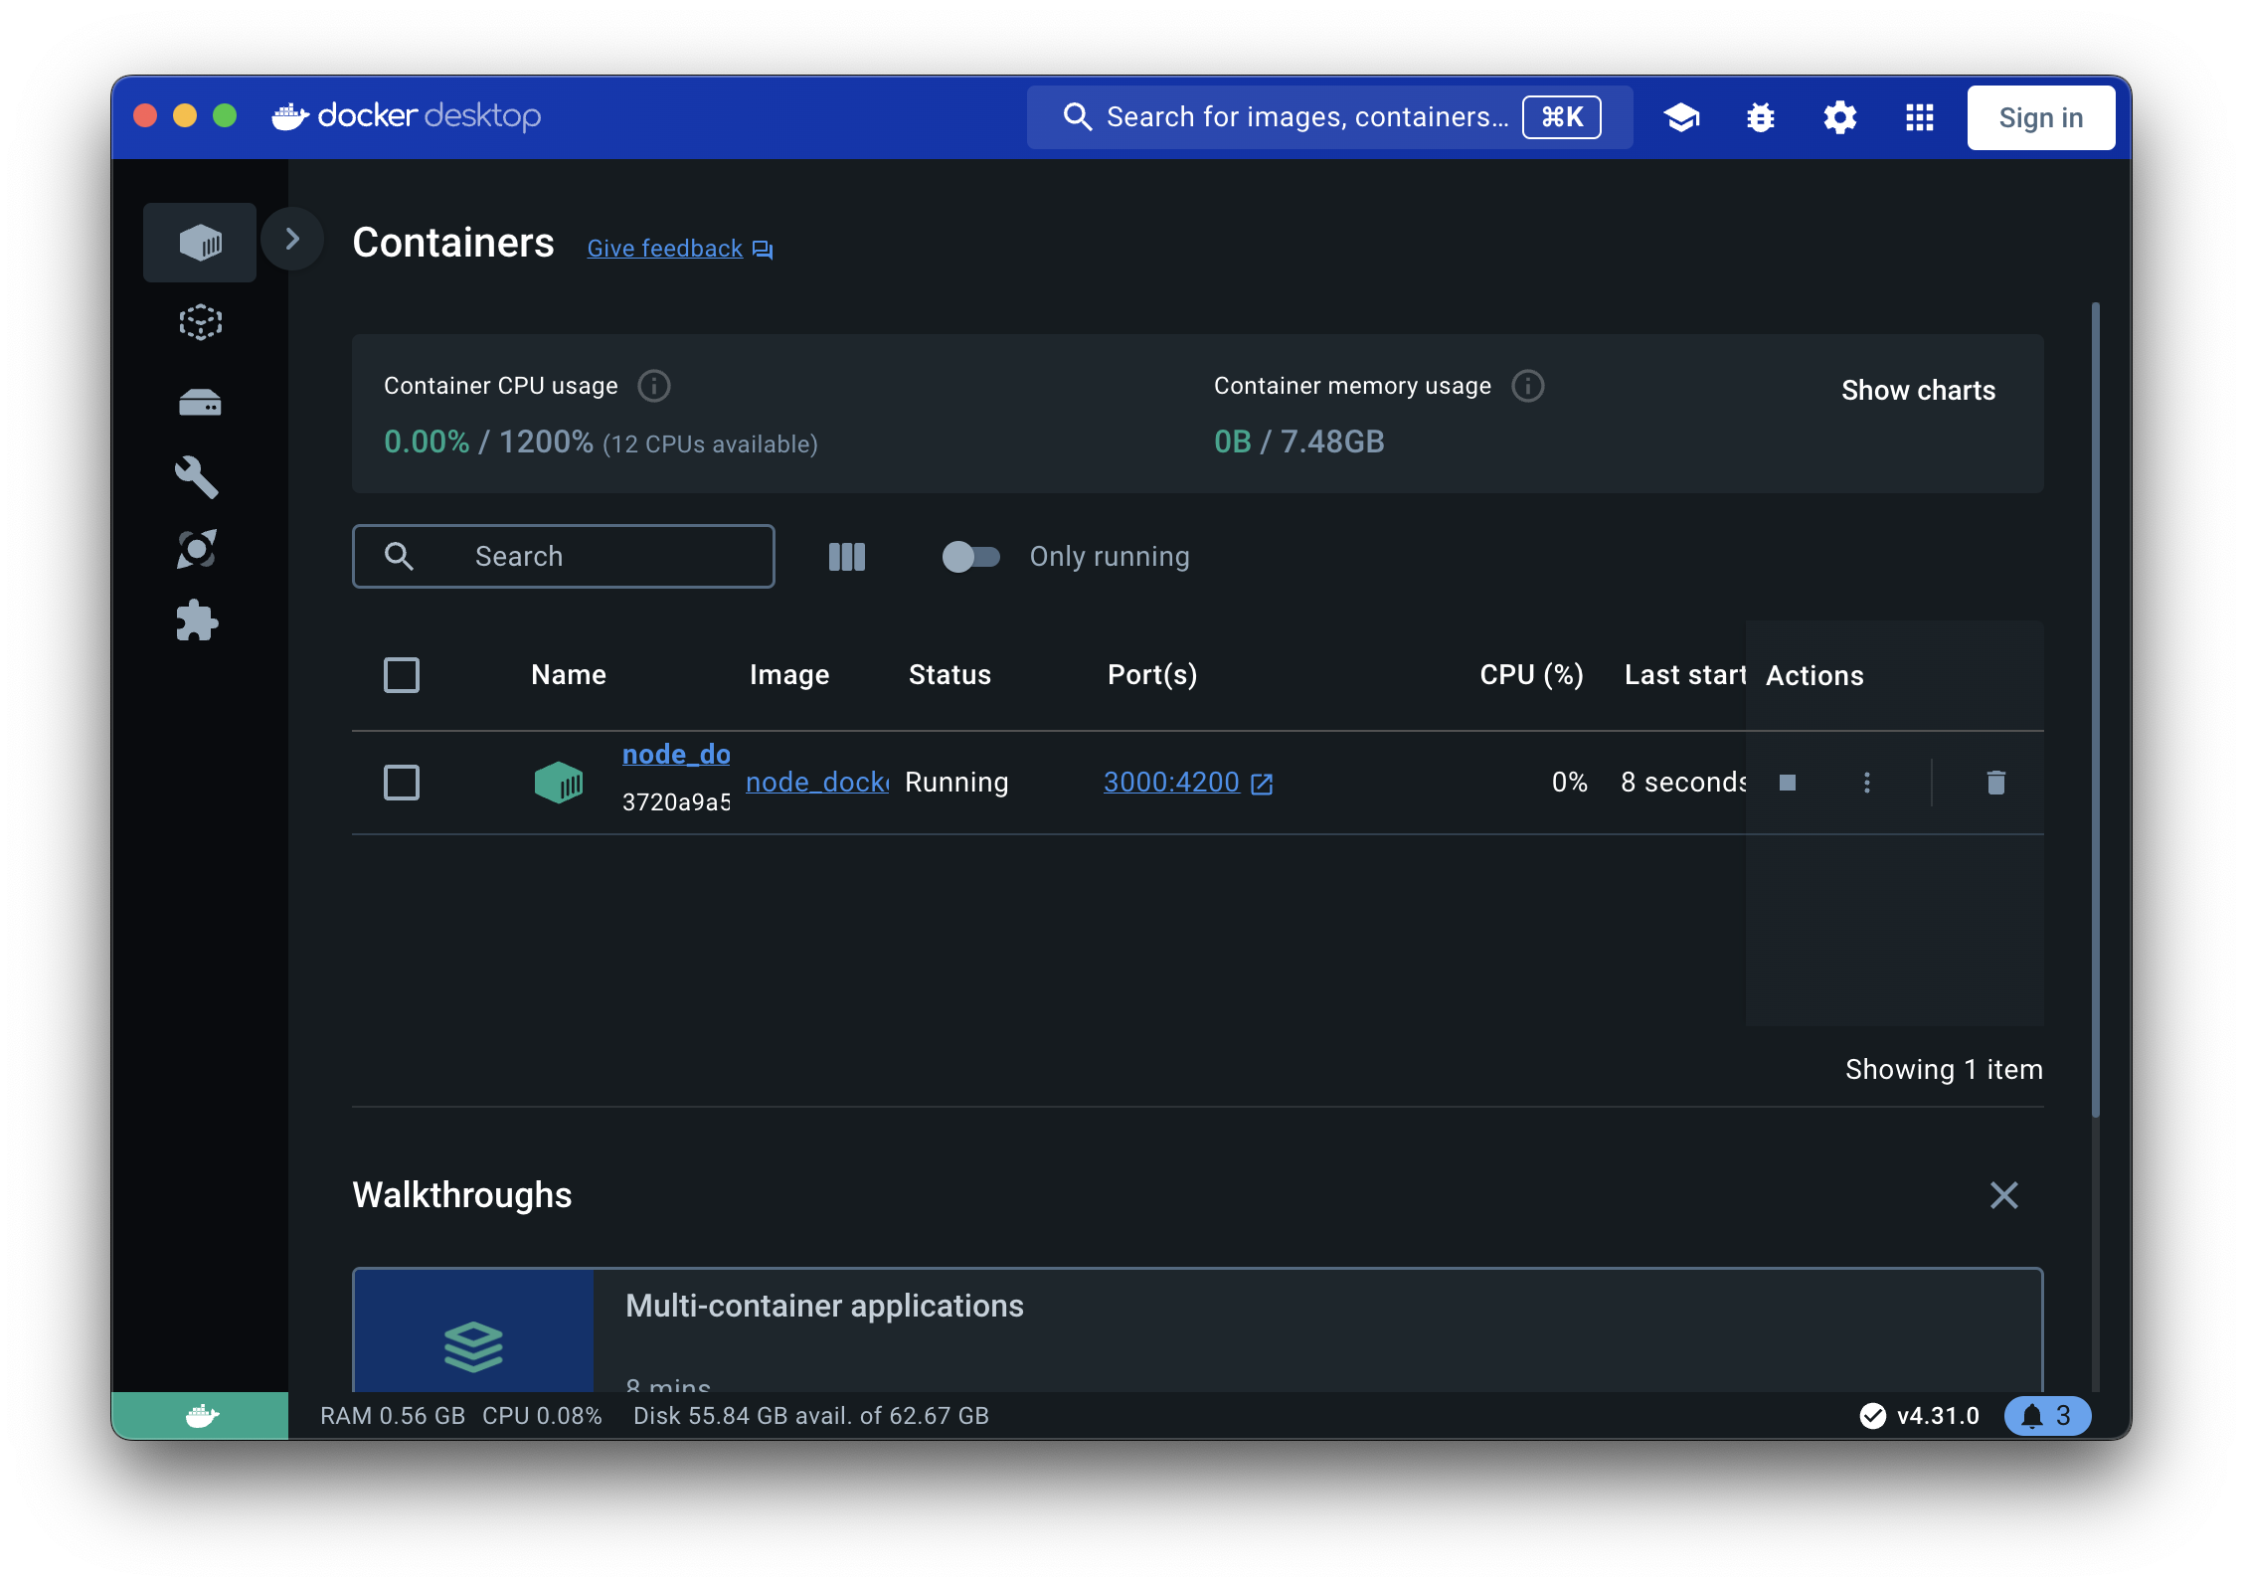Image resolution: width=2243 pixels, height=1587 pixels.
Task: Delete the container with trash icon
Action: click(1995, 783)
